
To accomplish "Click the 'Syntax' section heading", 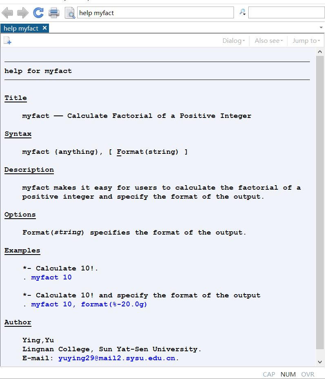I will pyautogui.click(x=18, y=134).
